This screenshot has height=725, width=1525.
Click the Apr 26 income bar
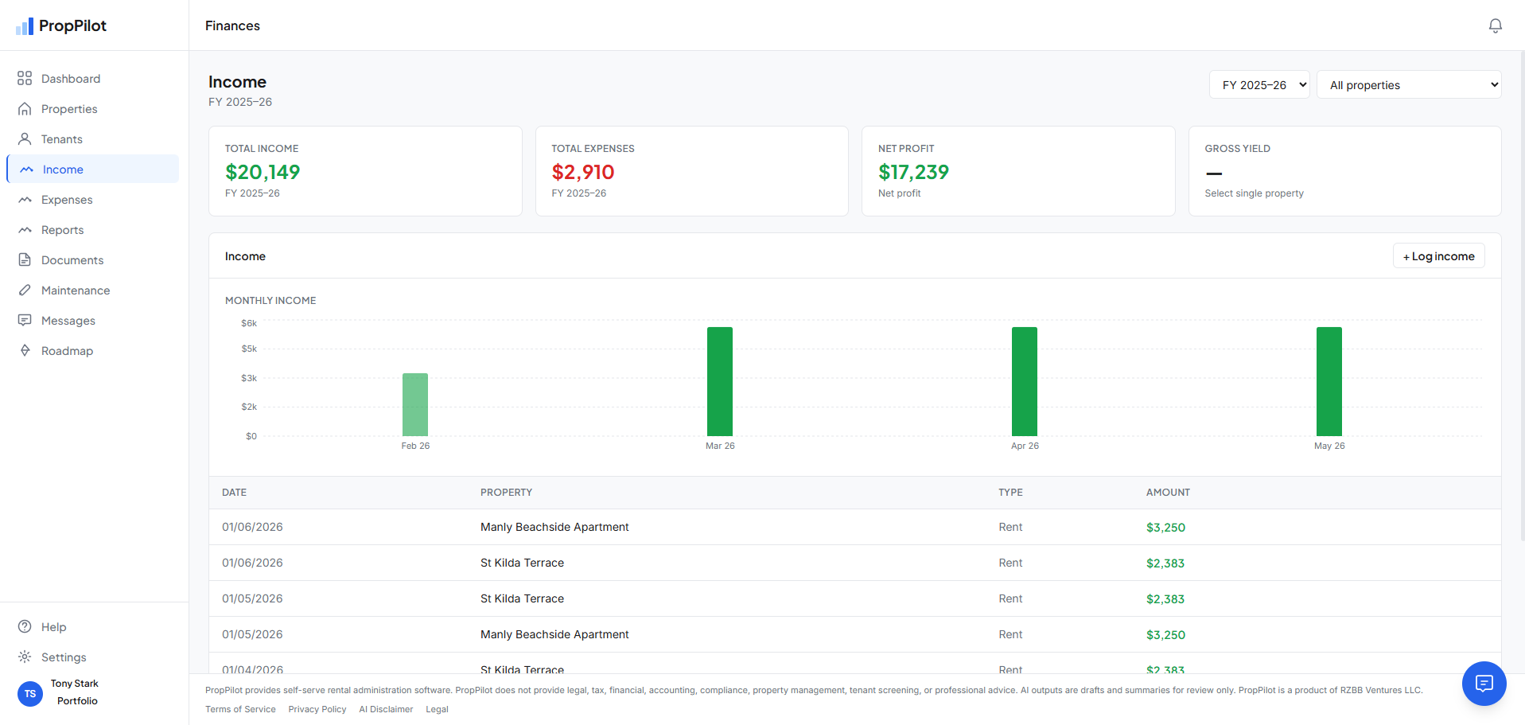[x=1025, y=381]
